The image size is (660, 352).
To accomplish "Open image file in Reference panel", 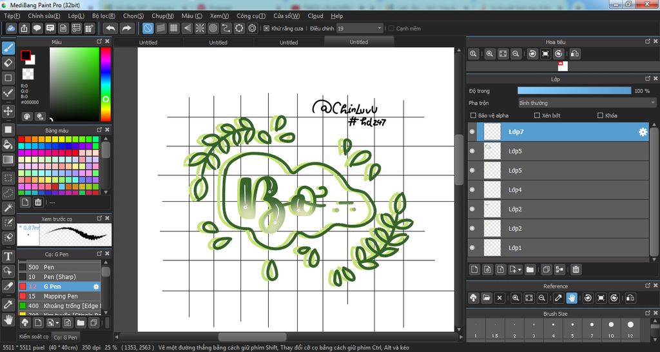I will 487,298.
